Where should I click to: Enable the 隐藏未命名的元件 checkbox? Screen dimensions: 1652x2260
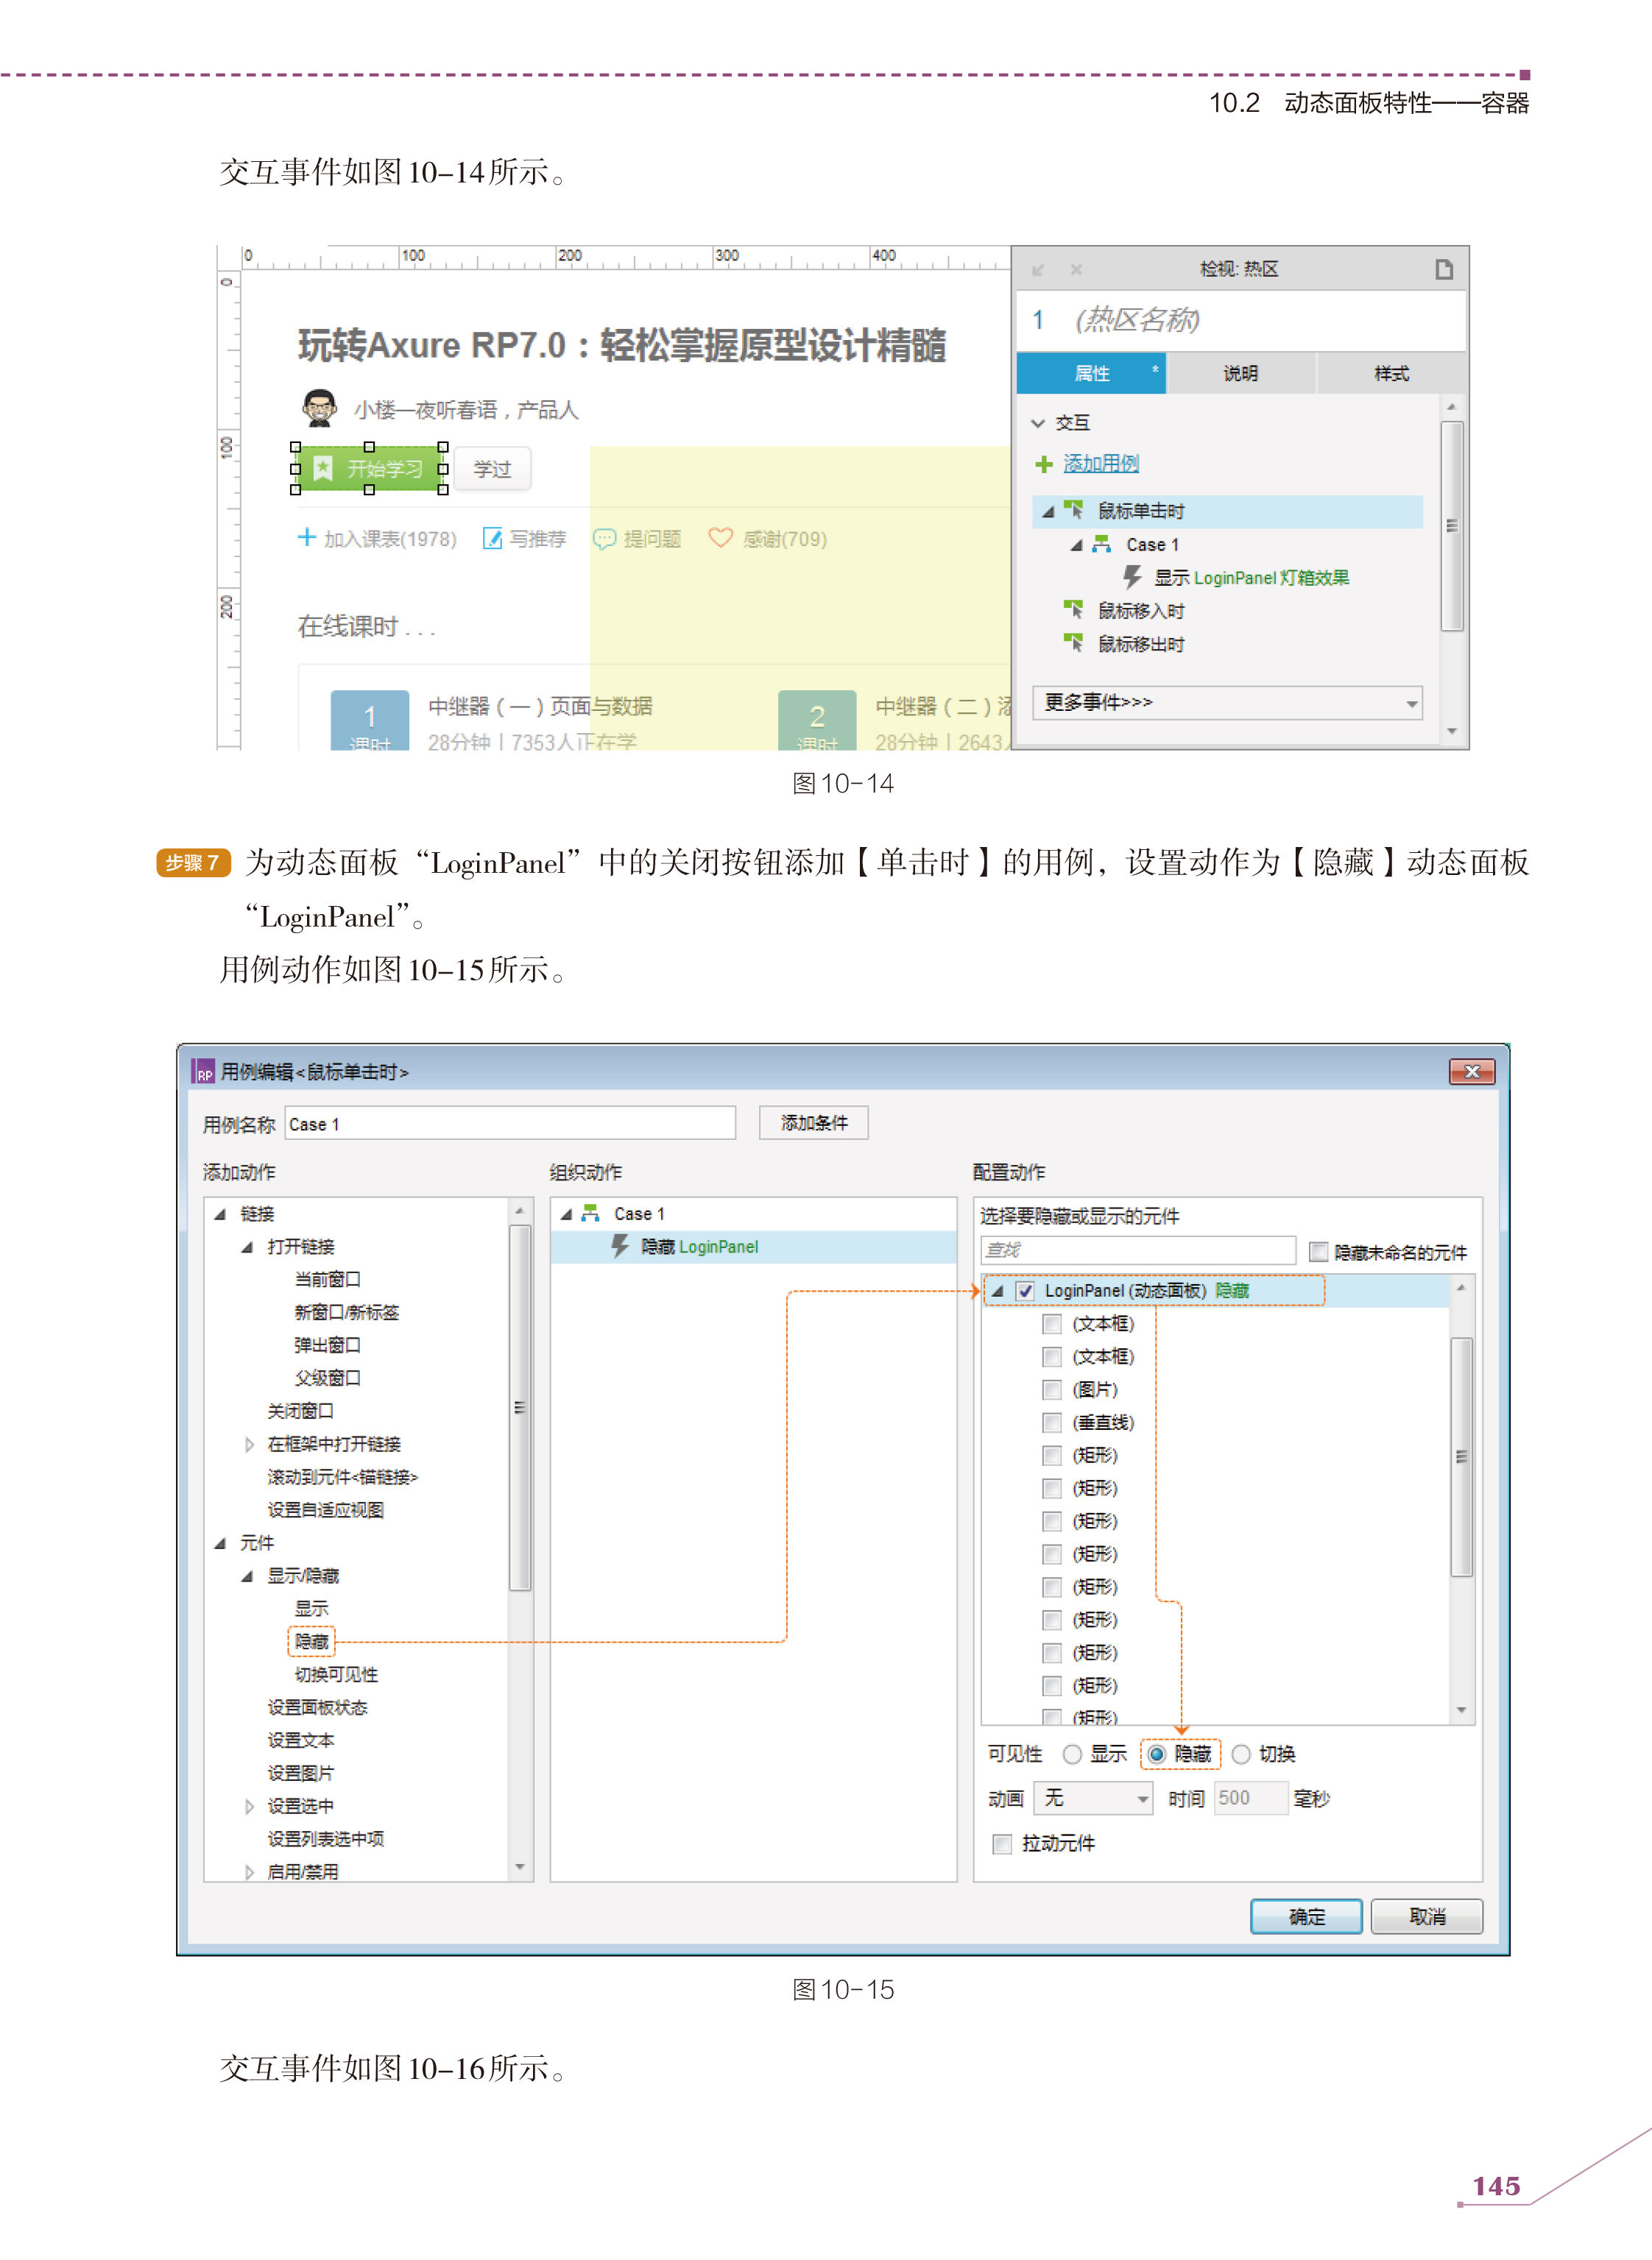1318,1252
